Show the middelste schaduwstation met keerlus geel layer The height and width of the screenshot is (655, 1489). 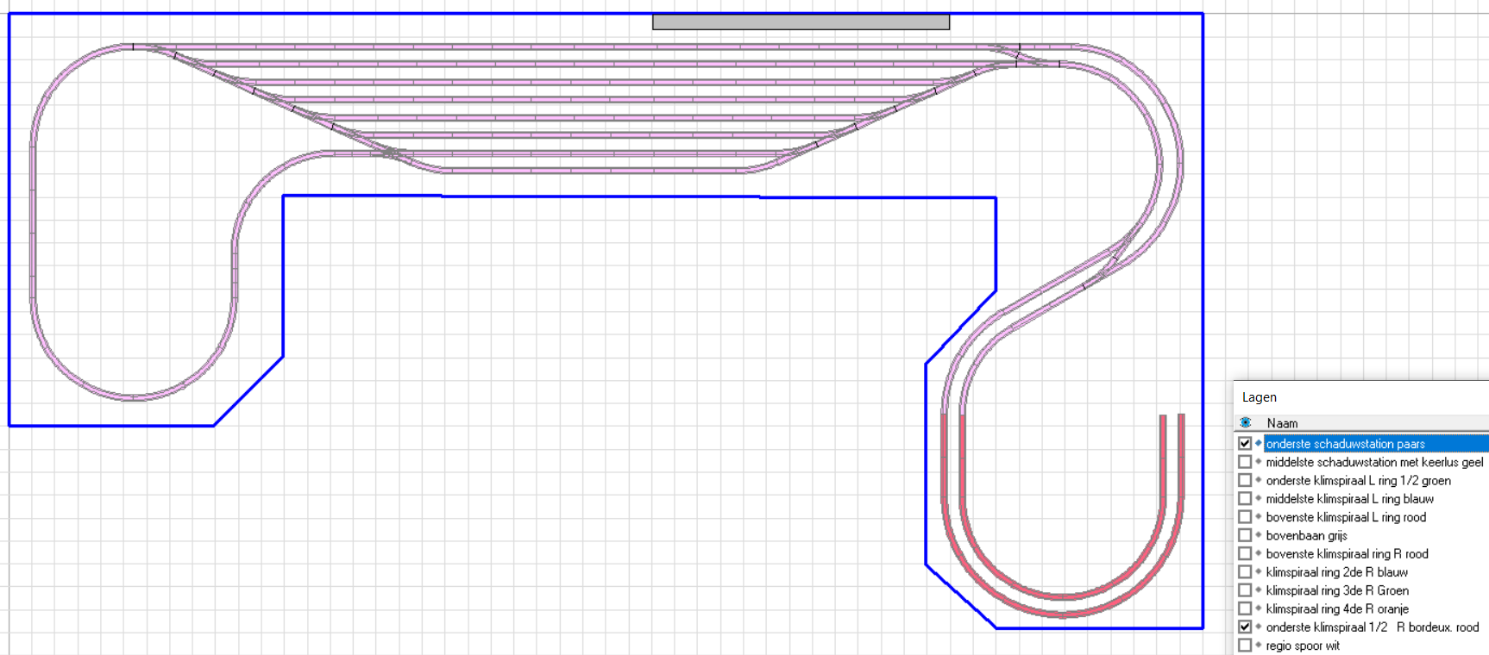pos(1245,462)
